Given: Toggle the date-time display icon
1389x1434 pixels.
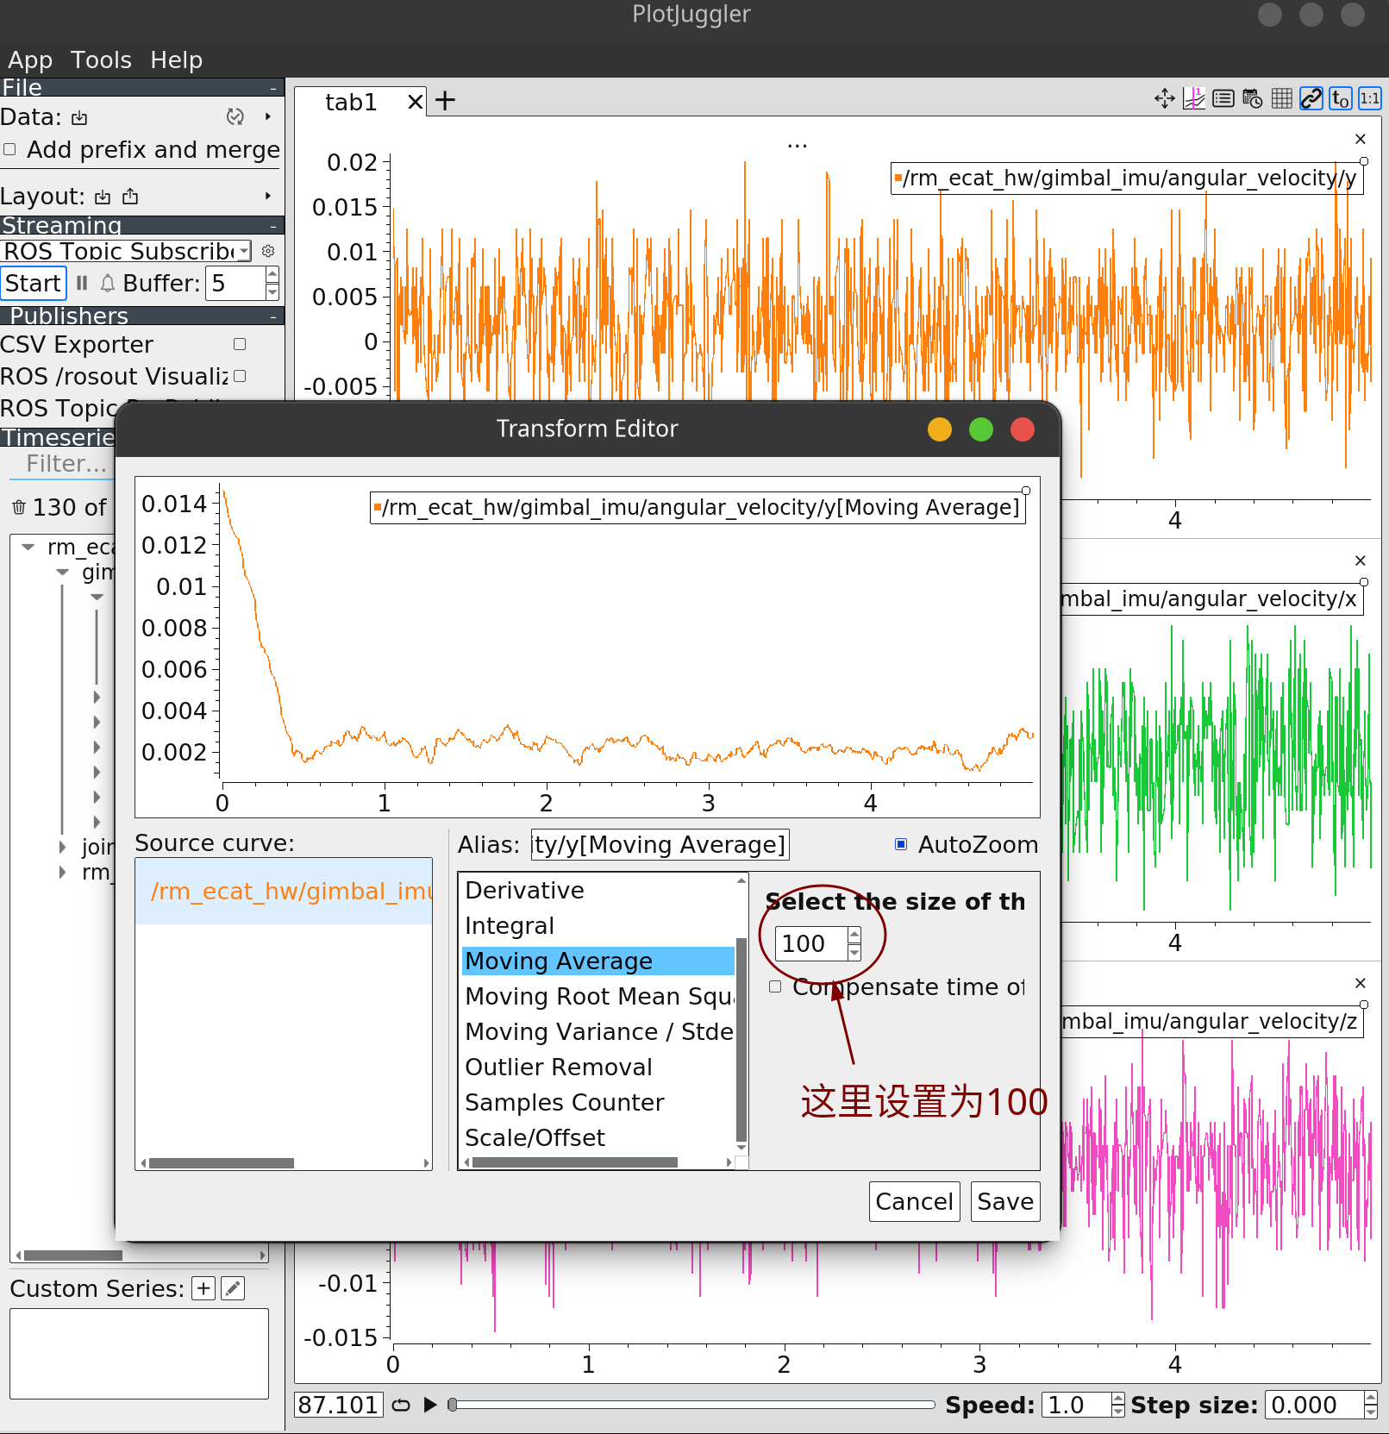Looking at the screenshot, I should click(x=1253, y=99).
